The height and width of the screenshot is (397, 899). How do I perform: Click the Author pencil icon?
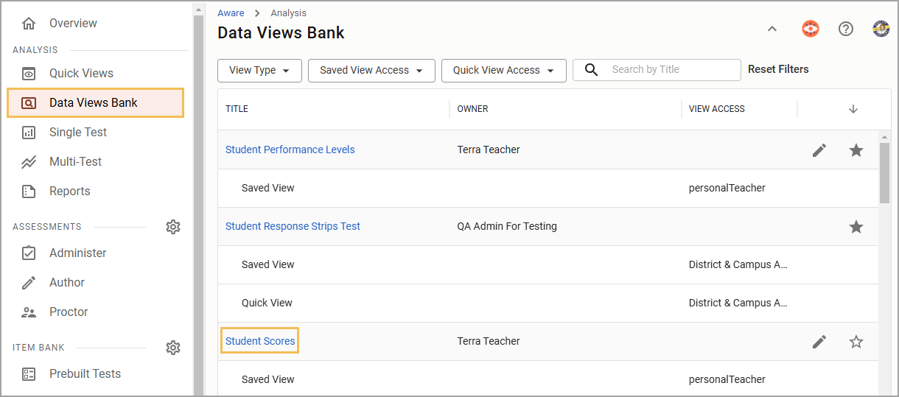[29, 283]
